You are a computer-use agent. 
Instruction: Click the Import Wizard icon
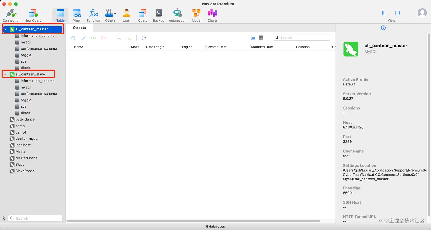pos(119,38)
